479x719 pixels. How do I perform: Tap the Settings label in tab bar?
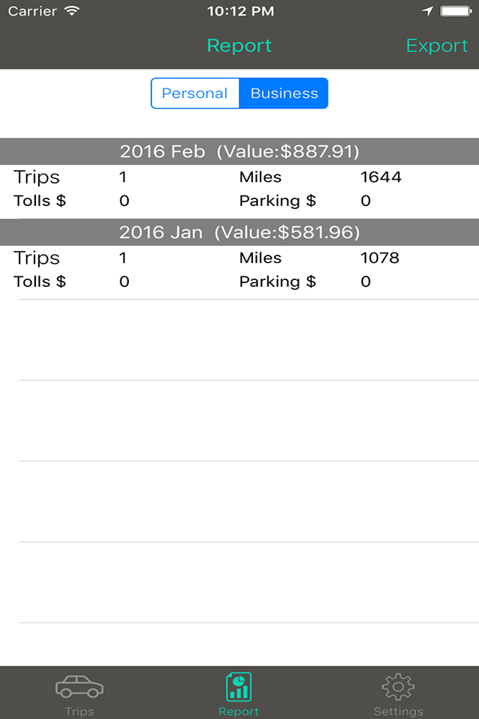tap(398, 712)
